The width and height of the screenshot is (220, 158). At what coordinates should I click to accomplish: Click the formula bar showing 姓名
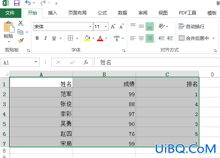(x=157, y=62)
